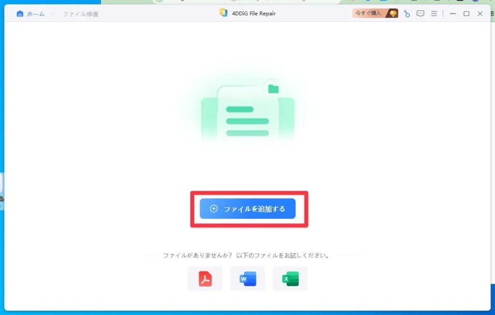This screenshot has width=495, height=315.
Task: Click the ファイルを追加する button
Action: click(247, 209)
